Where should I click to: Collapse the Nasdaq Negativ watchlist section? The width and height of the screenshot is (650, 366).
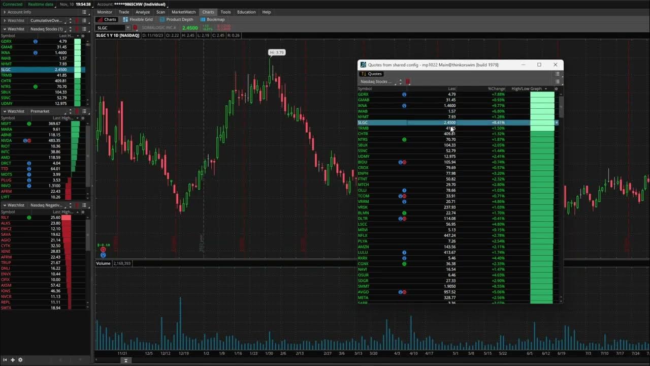tap(5, 205)
